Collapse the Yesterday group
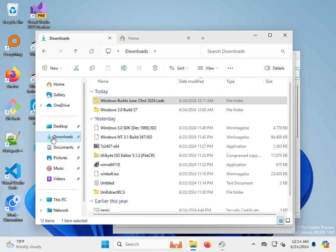The width and height of the screenshot is (336, 252). [92, 119]
